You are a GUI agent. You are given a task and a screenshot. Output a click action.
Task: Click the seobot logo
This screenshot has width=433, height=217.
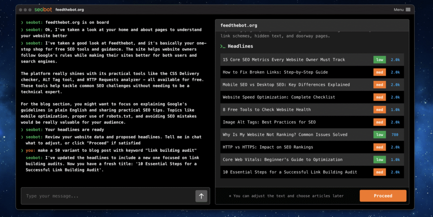coord(43,9)
